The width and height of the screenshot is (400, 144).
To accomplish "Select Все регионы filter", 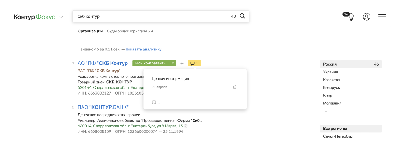I will 351,129.
